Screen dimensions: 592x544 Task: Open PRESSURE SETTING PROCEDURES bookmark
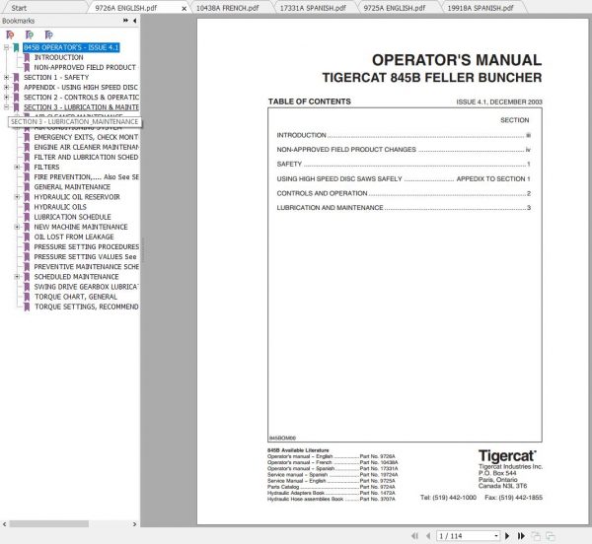pyautogui.click(x=87, y=247)
